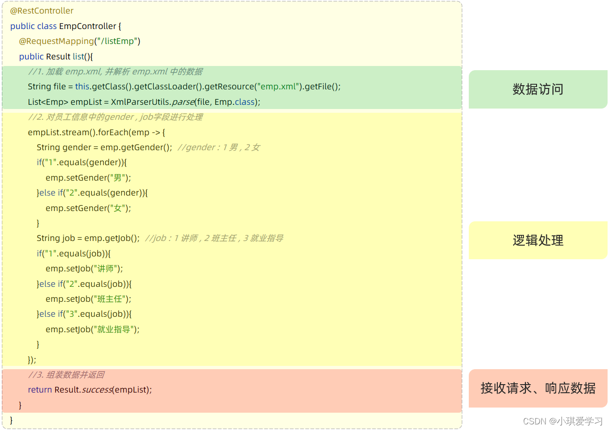Click the 'return Result.success(empList);' line
Screen dimensions: 609x430
coord(90,390)
